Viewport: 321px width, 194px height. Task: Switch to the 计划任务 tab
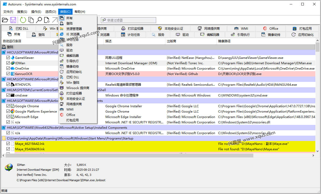coord(131,35)
